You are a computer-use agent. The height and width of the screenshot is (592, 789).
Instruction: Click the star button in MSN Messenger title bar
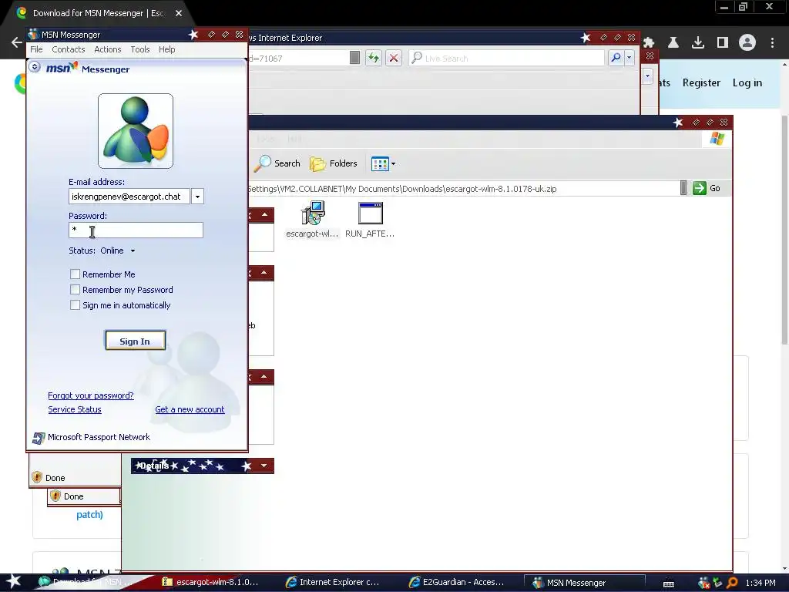pos(193,34)
